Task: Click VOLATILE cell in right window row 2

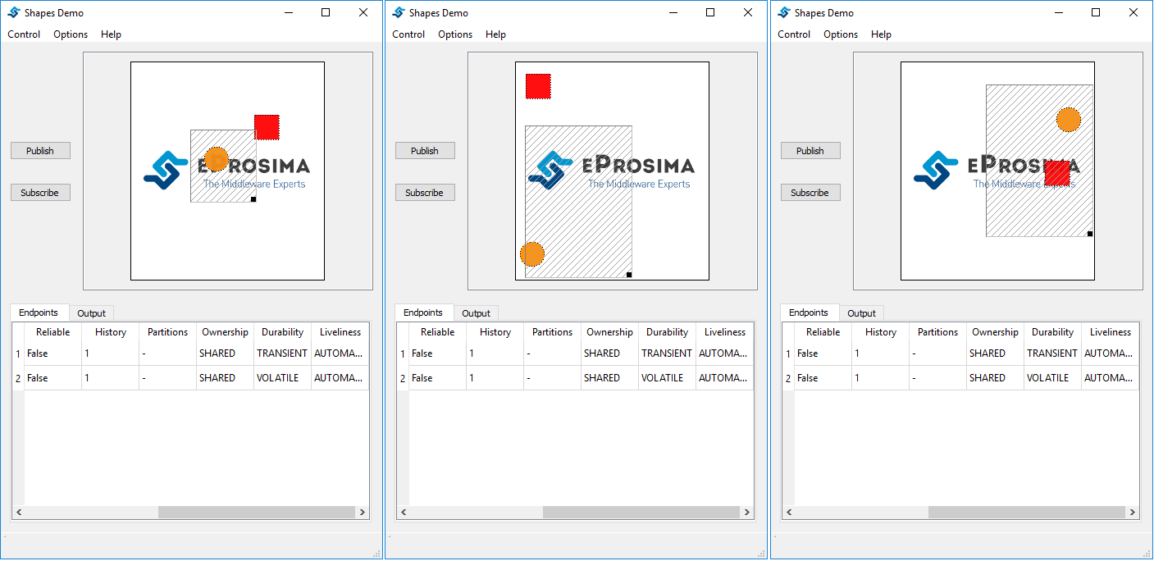Action: (x=1053, y=378)
